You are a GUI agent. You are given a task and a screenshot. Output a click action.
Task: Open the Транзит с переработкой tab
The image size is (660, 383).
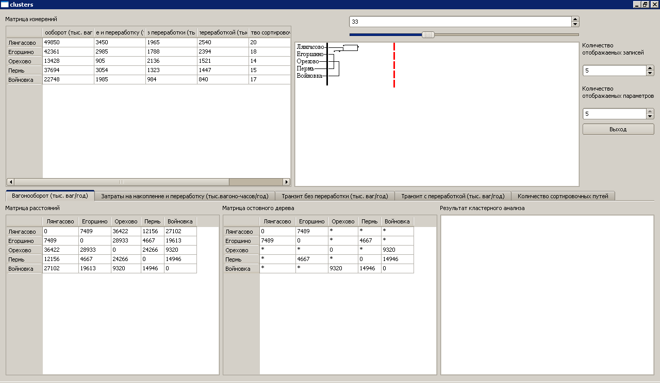453,196
